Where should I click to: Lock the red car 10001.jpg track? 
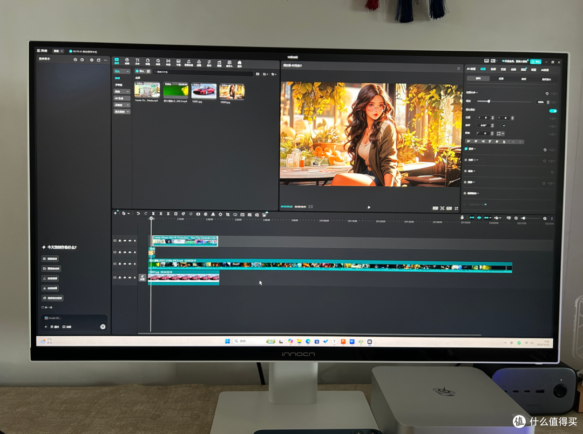(x=120, y=277)
